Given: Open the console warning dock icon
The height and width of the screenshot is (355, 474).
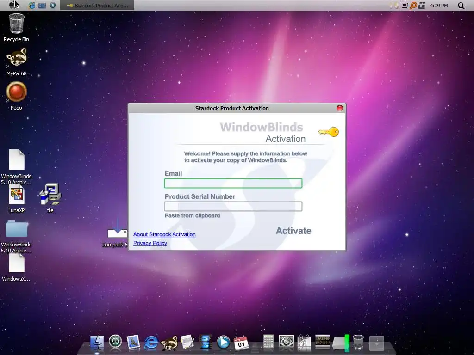Looking at the screenshot, I should pyautogui.click(x=322, y=342).
